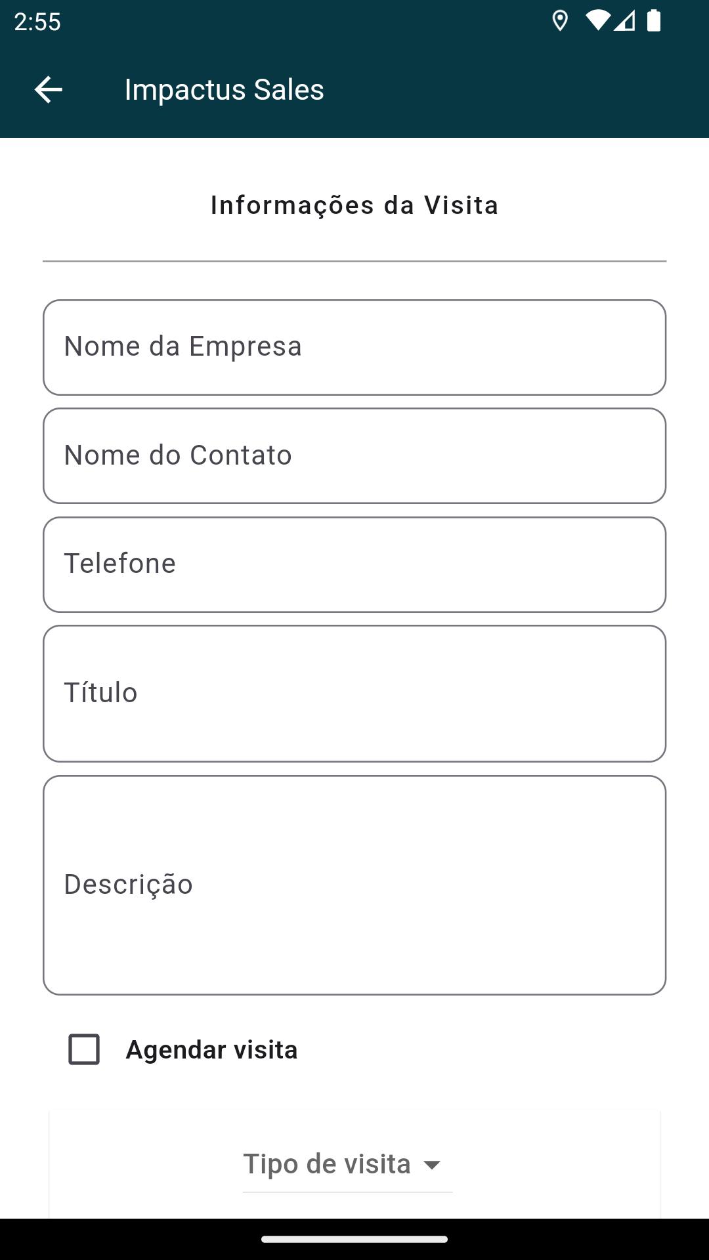Screen dimensions: 709x1260
Task: Click into the Nome do Contato field
Action: tap(354, 456)
